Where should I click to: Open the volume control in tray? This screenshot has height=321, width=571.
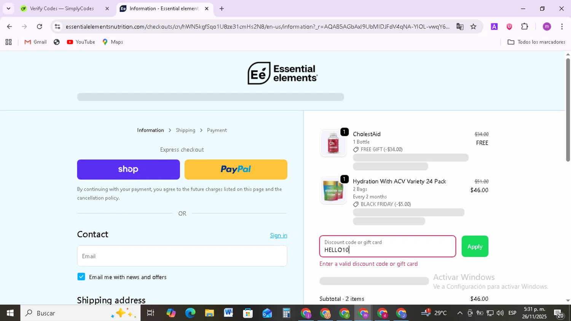tap(500, 313)
